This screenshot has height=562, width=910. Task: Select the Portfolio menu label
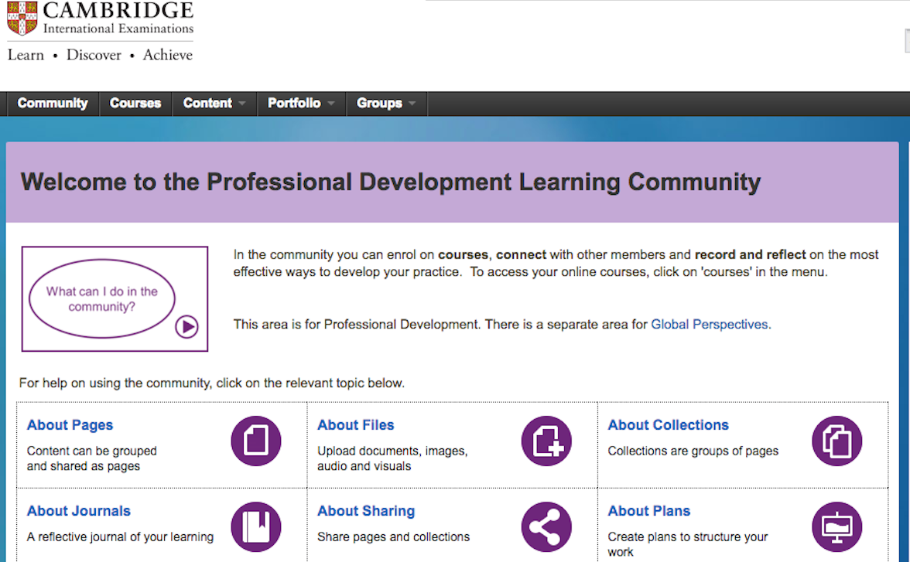click(x=294, y=104)
